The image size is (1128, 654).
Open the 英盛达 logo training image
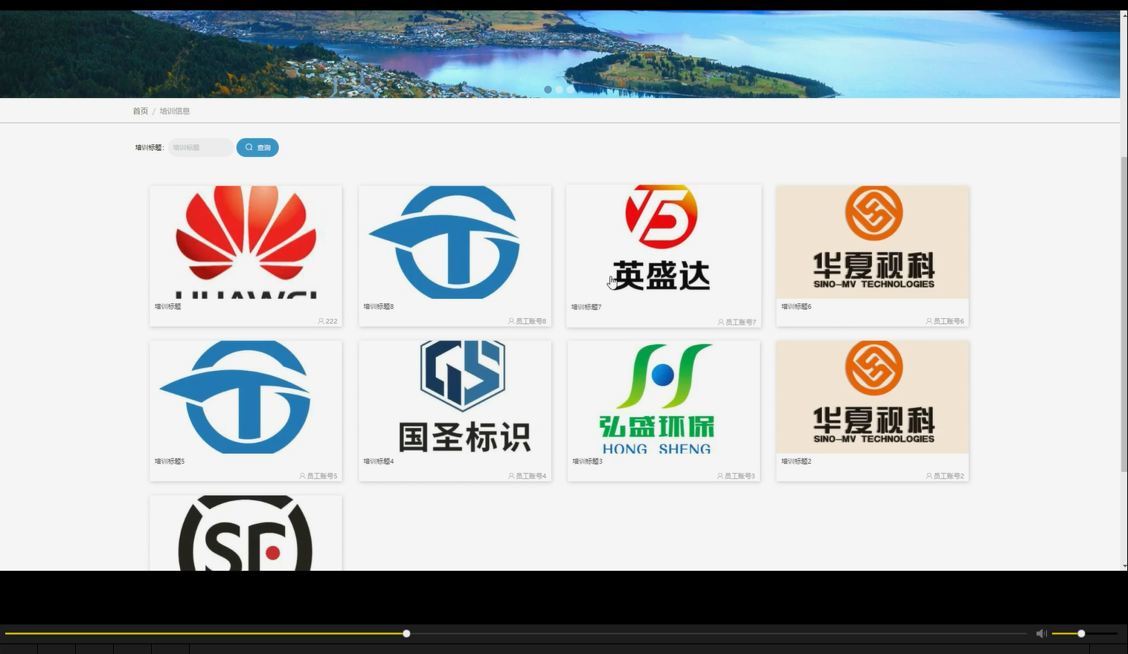[664, 242]
